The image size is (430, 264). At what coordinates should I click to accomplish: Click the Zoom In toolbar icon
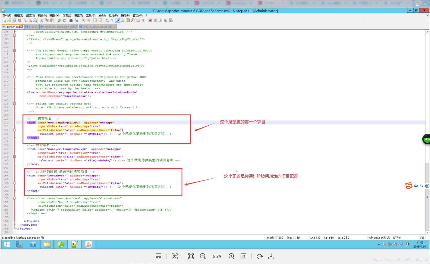pos(83,20)
